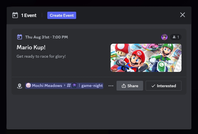
Task: Click the hashtag channel icon
Action: coord(69,86)
